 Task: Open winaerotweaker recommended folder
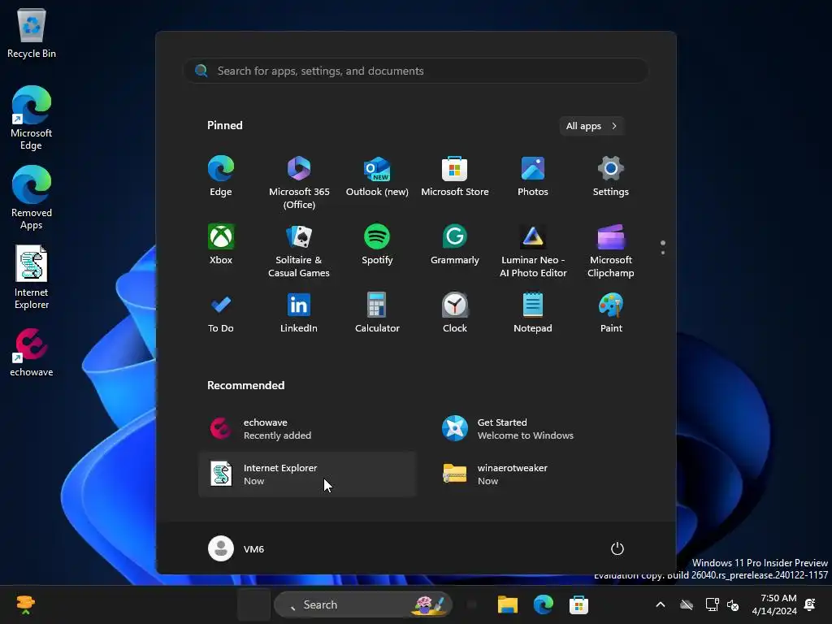pos(540,474)
